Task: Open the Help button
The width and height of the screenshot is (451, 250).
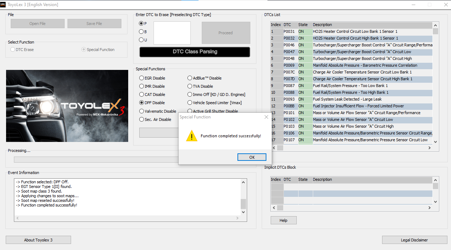Action: click(284, 220)
